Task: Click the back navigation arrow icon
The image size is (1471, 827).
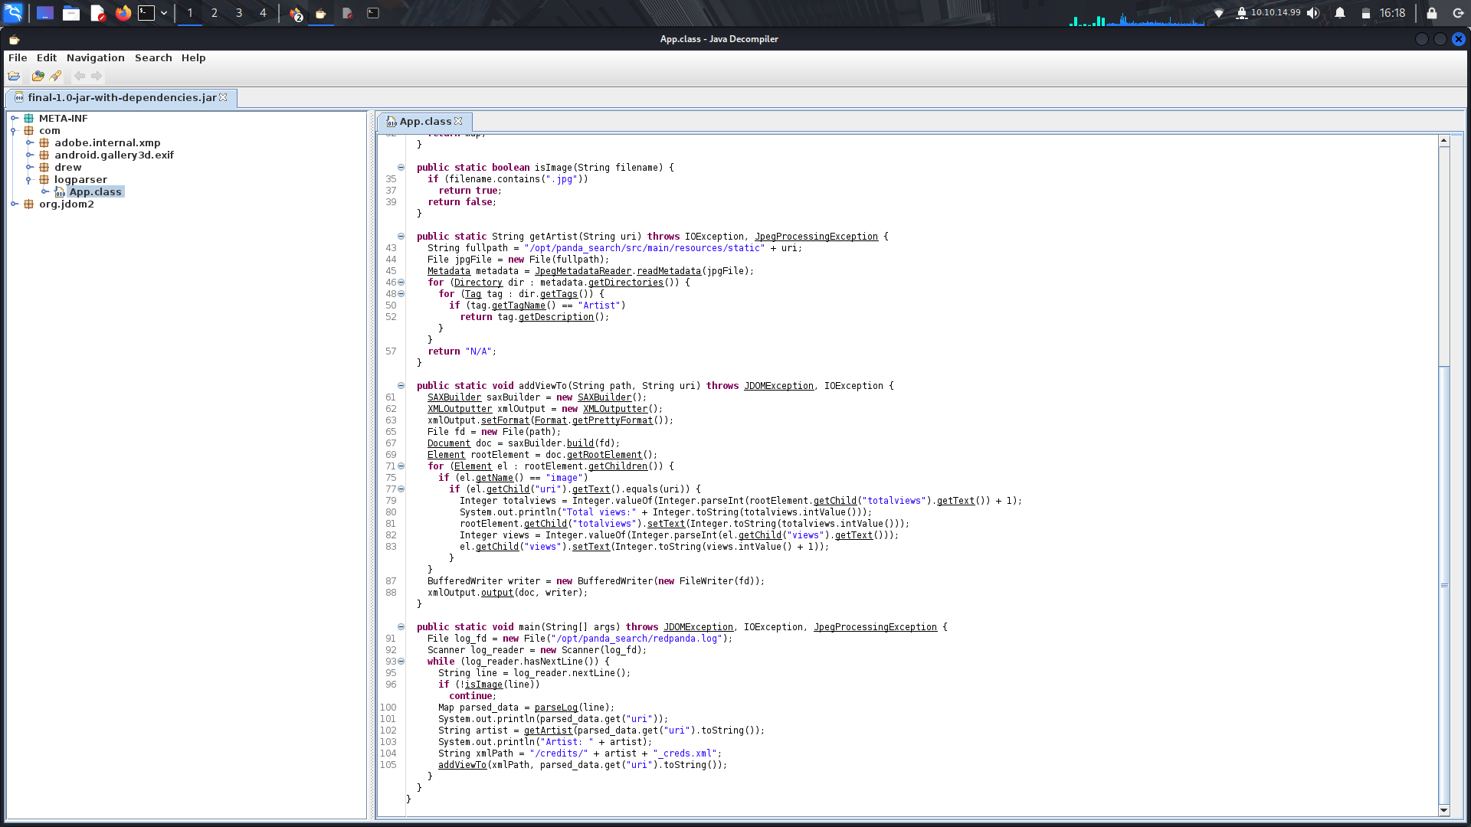Action: [80, 76]
